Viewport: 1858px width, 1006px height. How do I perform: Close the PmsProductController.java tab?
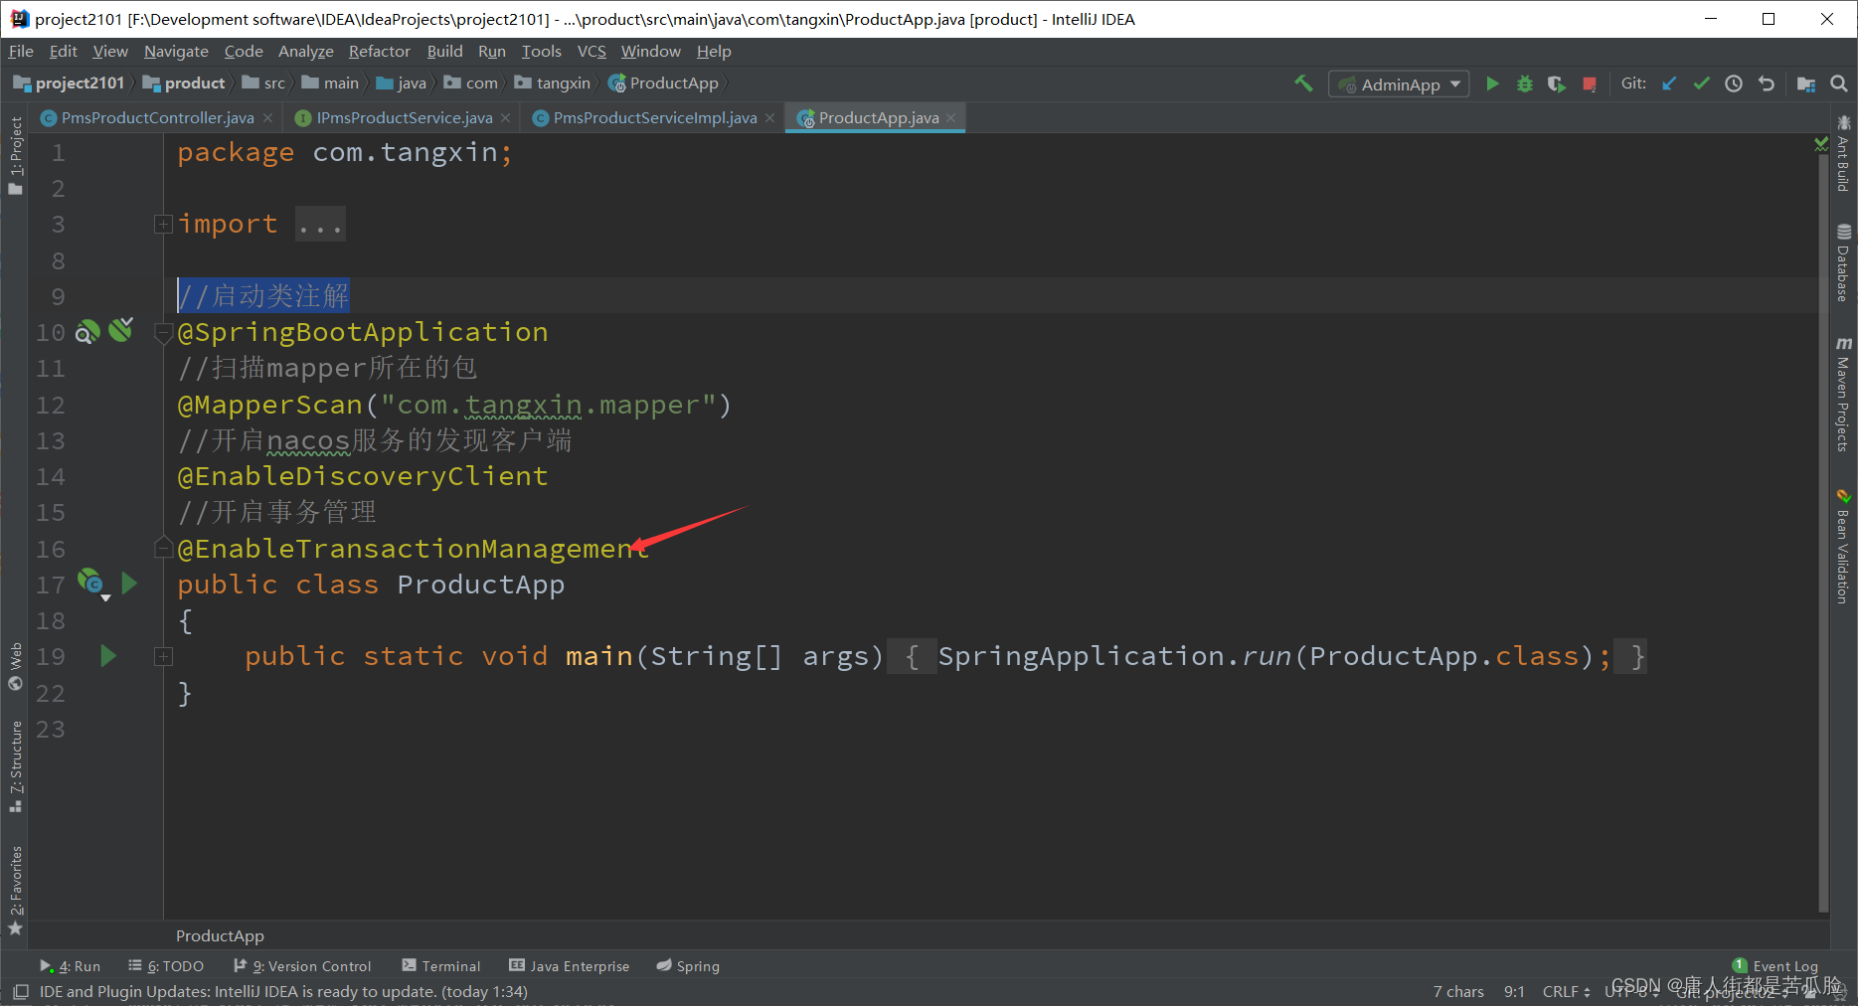pos(267,118)
